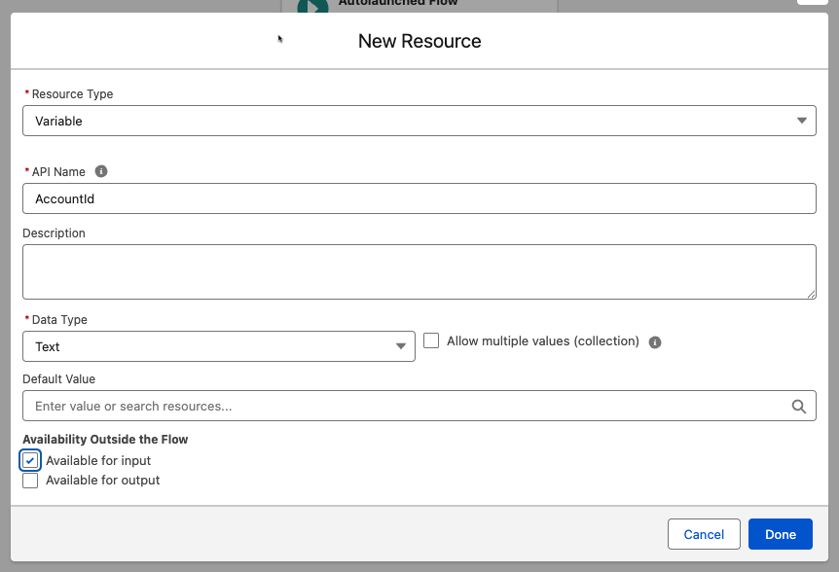Image resolution: width=839 pixels, height=572 pixels.
Task: Enable the Available for output checkbox
Action: coord(29,480)
